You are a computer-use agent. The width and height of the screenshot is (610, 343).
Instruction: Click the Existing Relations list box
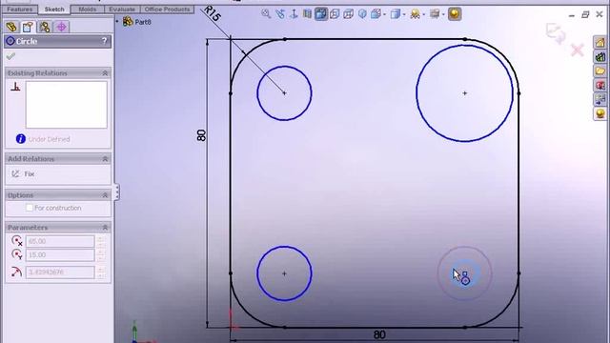click(x=66, y=105)
